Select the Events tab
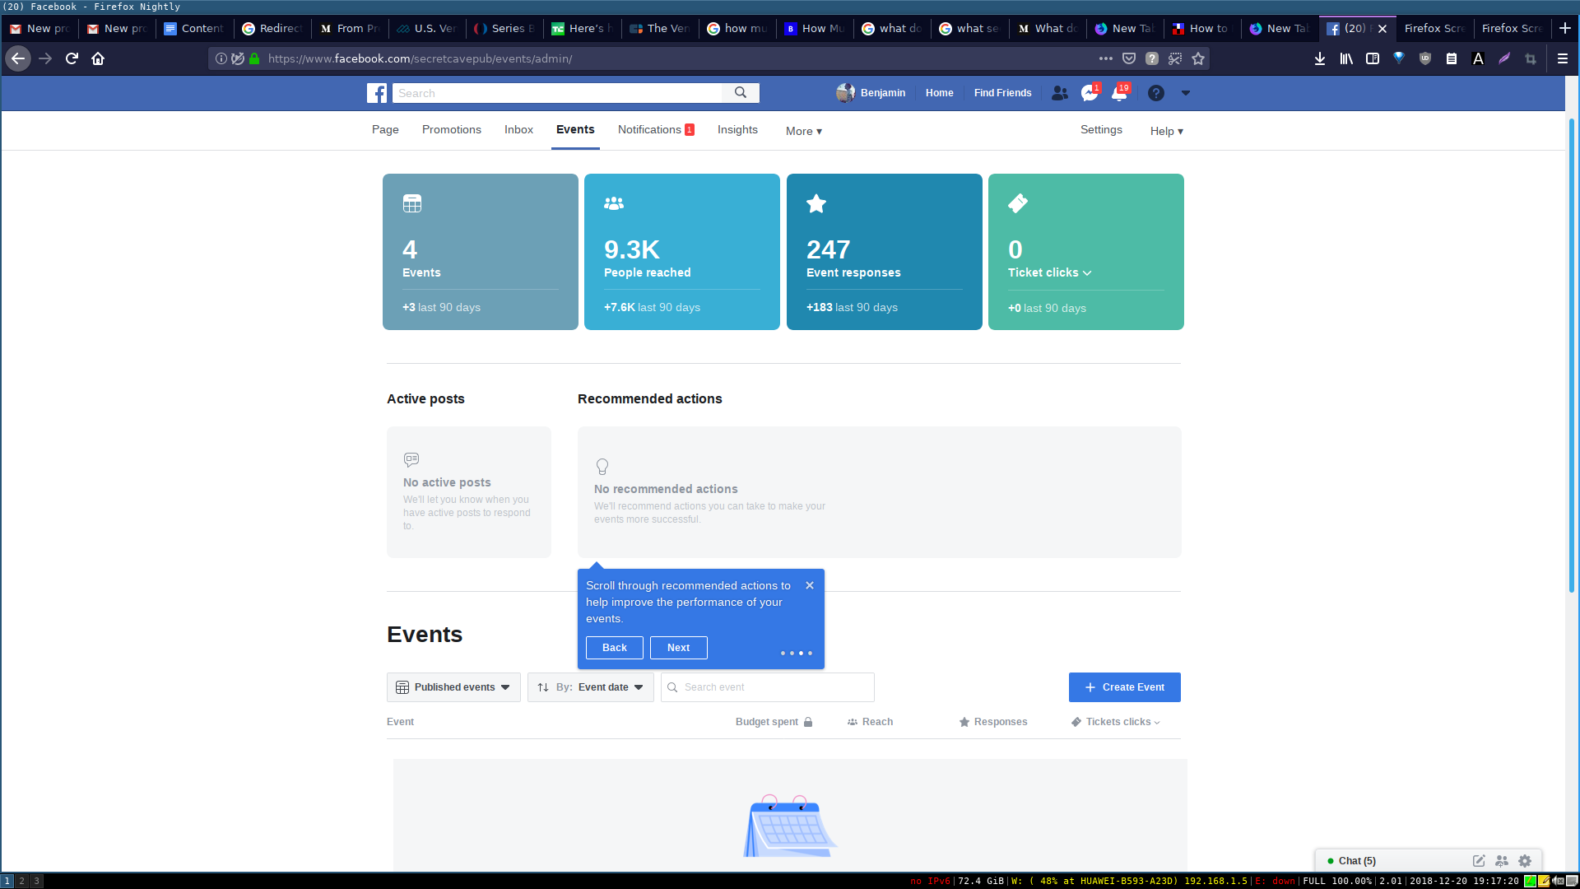This screenshot has height=889, width=1580. click(x=575, y=130)
